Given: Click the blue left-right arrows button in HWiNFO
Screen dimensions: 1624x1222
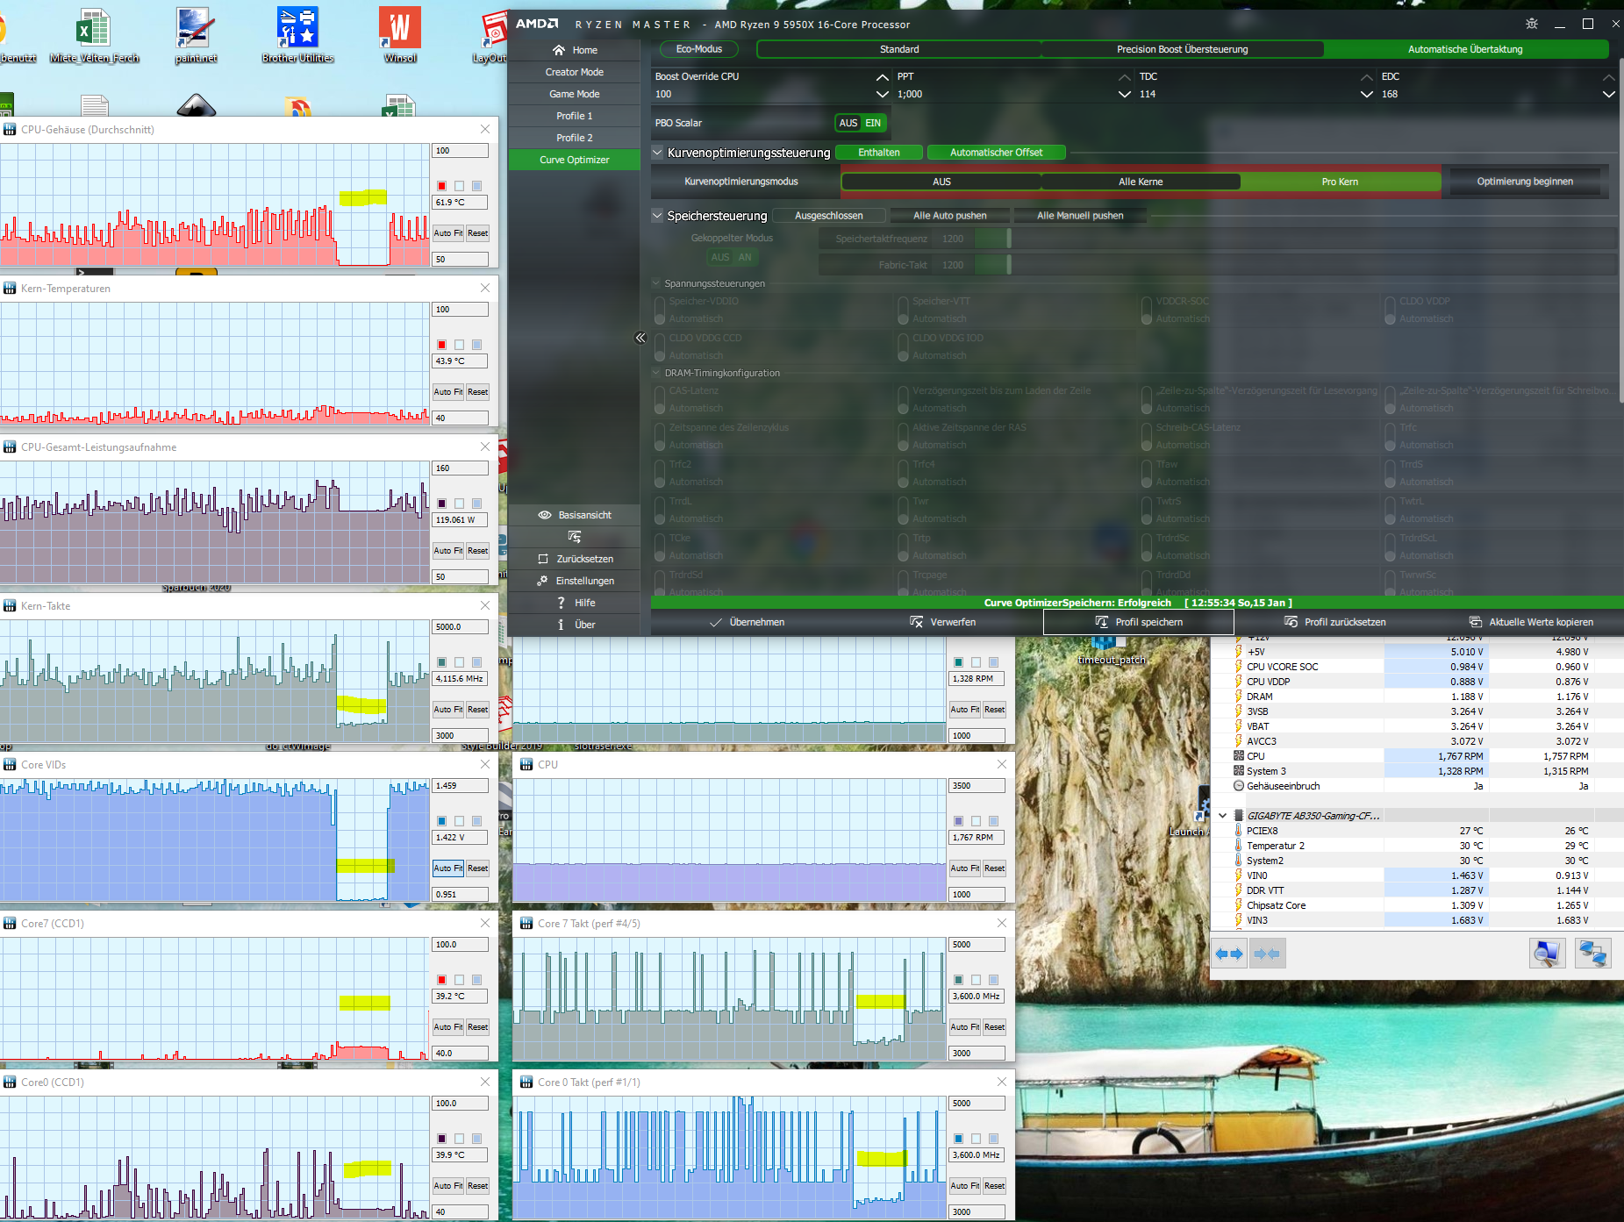Looking at the screenshot, I should (x=1229, y=954).
